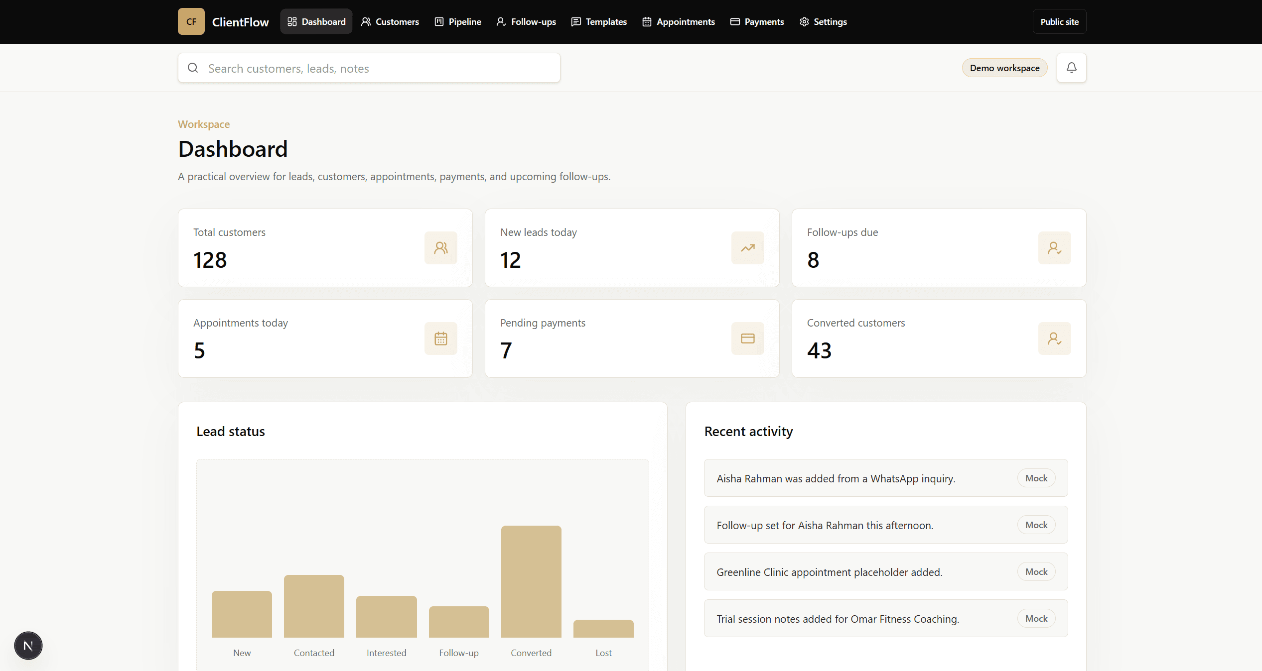Select the Pending payments card
Viewport: 1262px width, 671px height.
[x=632, y=338]
